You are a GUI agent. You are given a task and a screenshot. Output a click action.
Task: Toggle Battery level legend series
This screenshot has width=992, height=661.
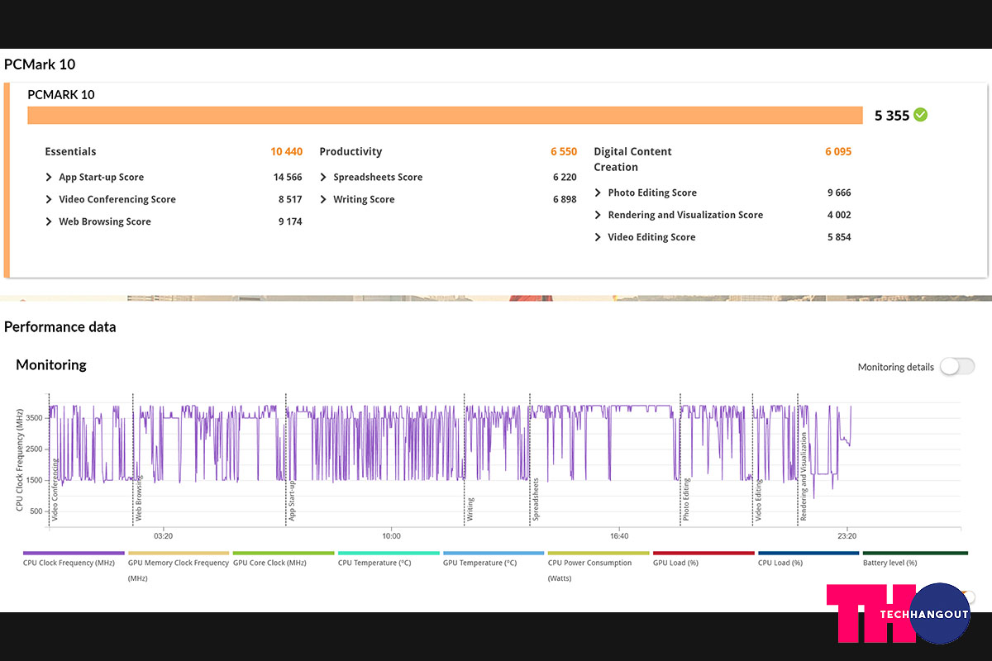click(915, 559)
